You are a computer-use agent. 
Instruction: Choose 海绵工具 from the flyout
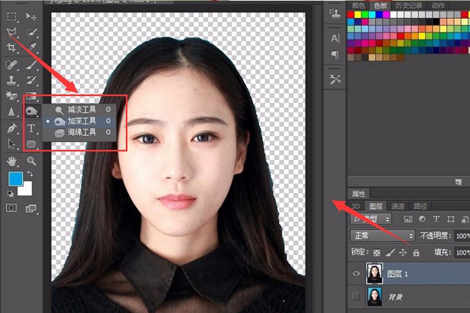[x=79, y=132]
